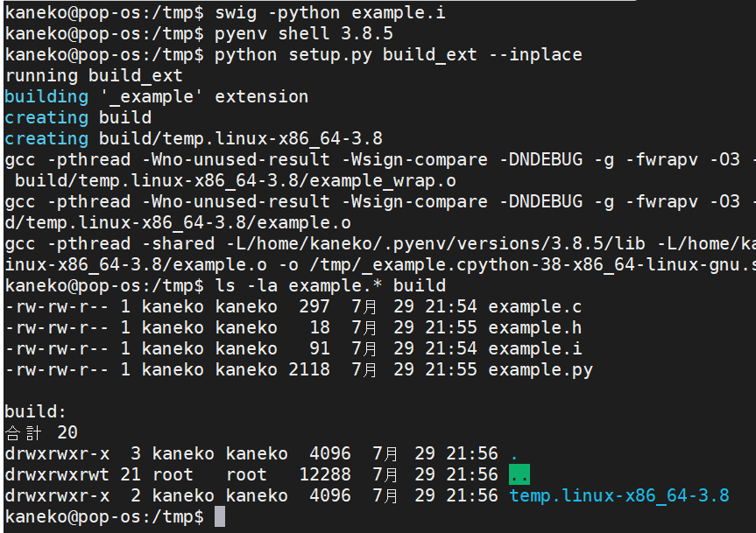Click the terminal cursor at the last prompt

[220, 517]
